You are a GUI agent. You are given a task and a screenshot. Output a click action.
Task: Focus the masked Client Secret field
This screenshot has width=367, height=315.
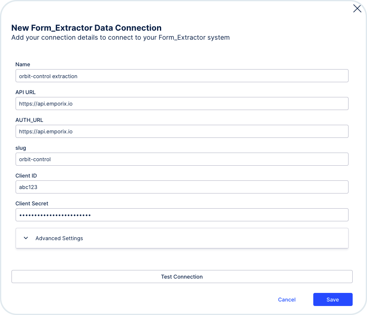[x=182, y=215]
